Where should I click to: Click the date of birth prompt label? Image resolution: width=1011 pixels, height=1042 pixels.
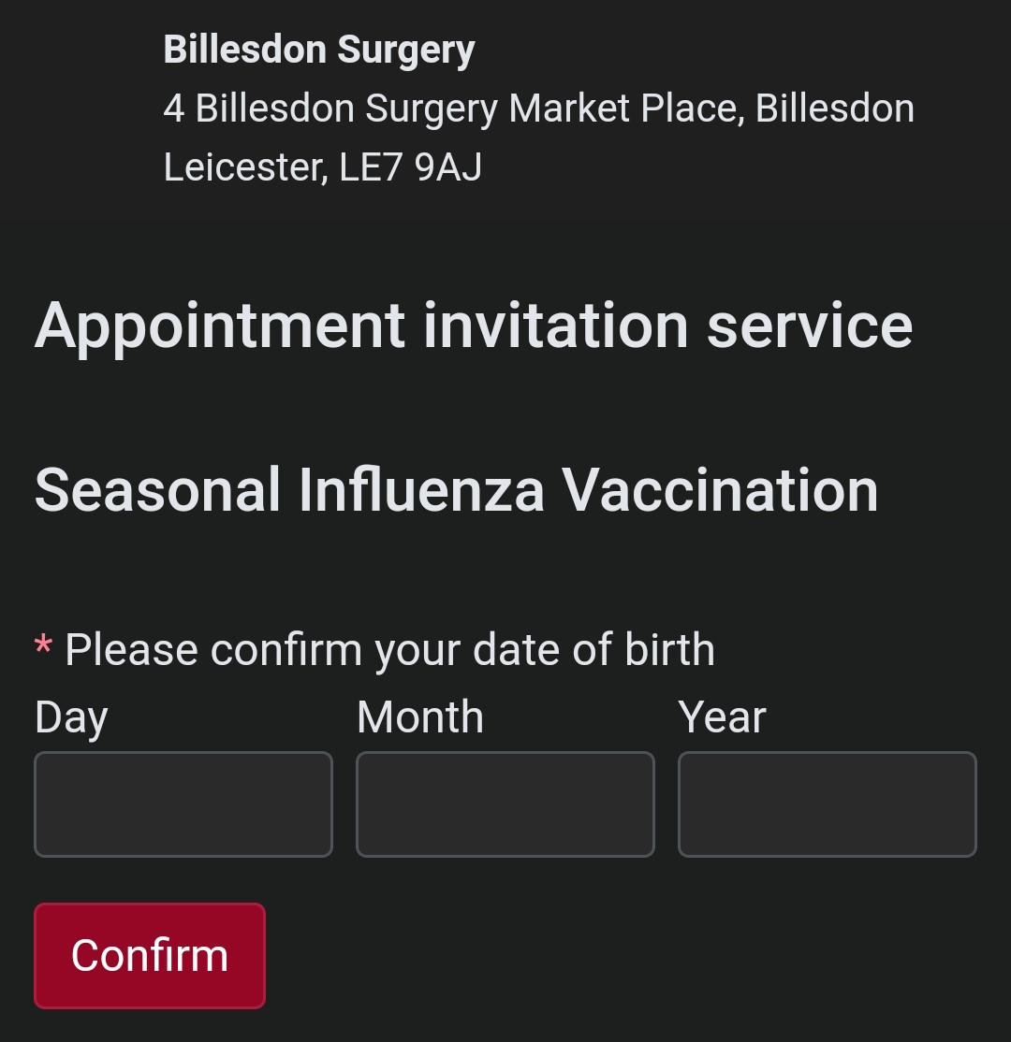click(x=389, y=649)
